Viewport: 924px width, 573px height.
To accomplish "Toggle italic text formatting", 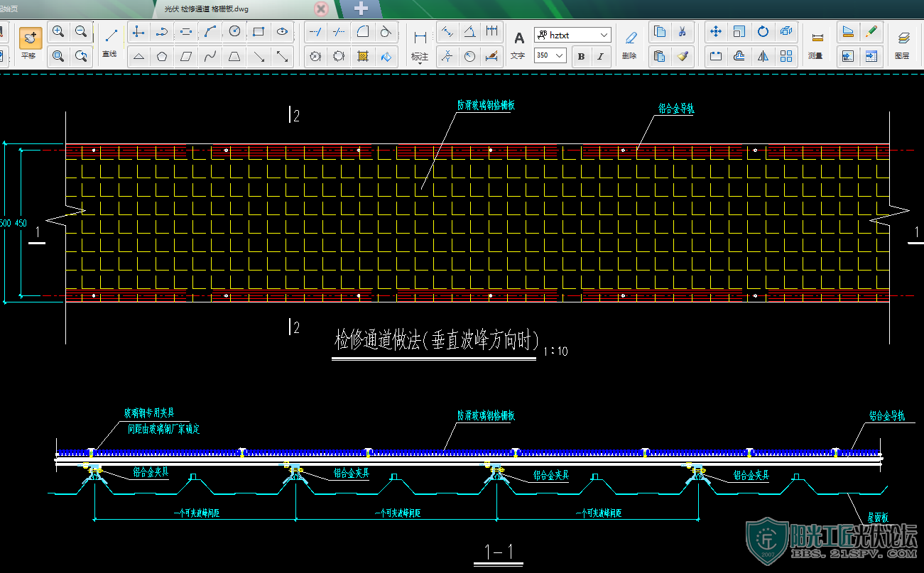I will [600, 55].
